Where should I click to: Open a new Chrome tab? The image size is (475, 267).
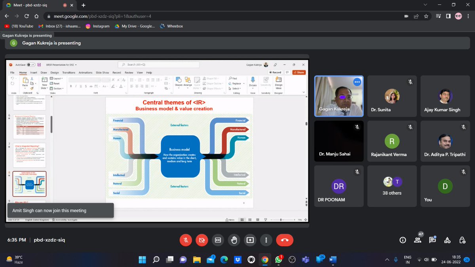click(83, 5)
